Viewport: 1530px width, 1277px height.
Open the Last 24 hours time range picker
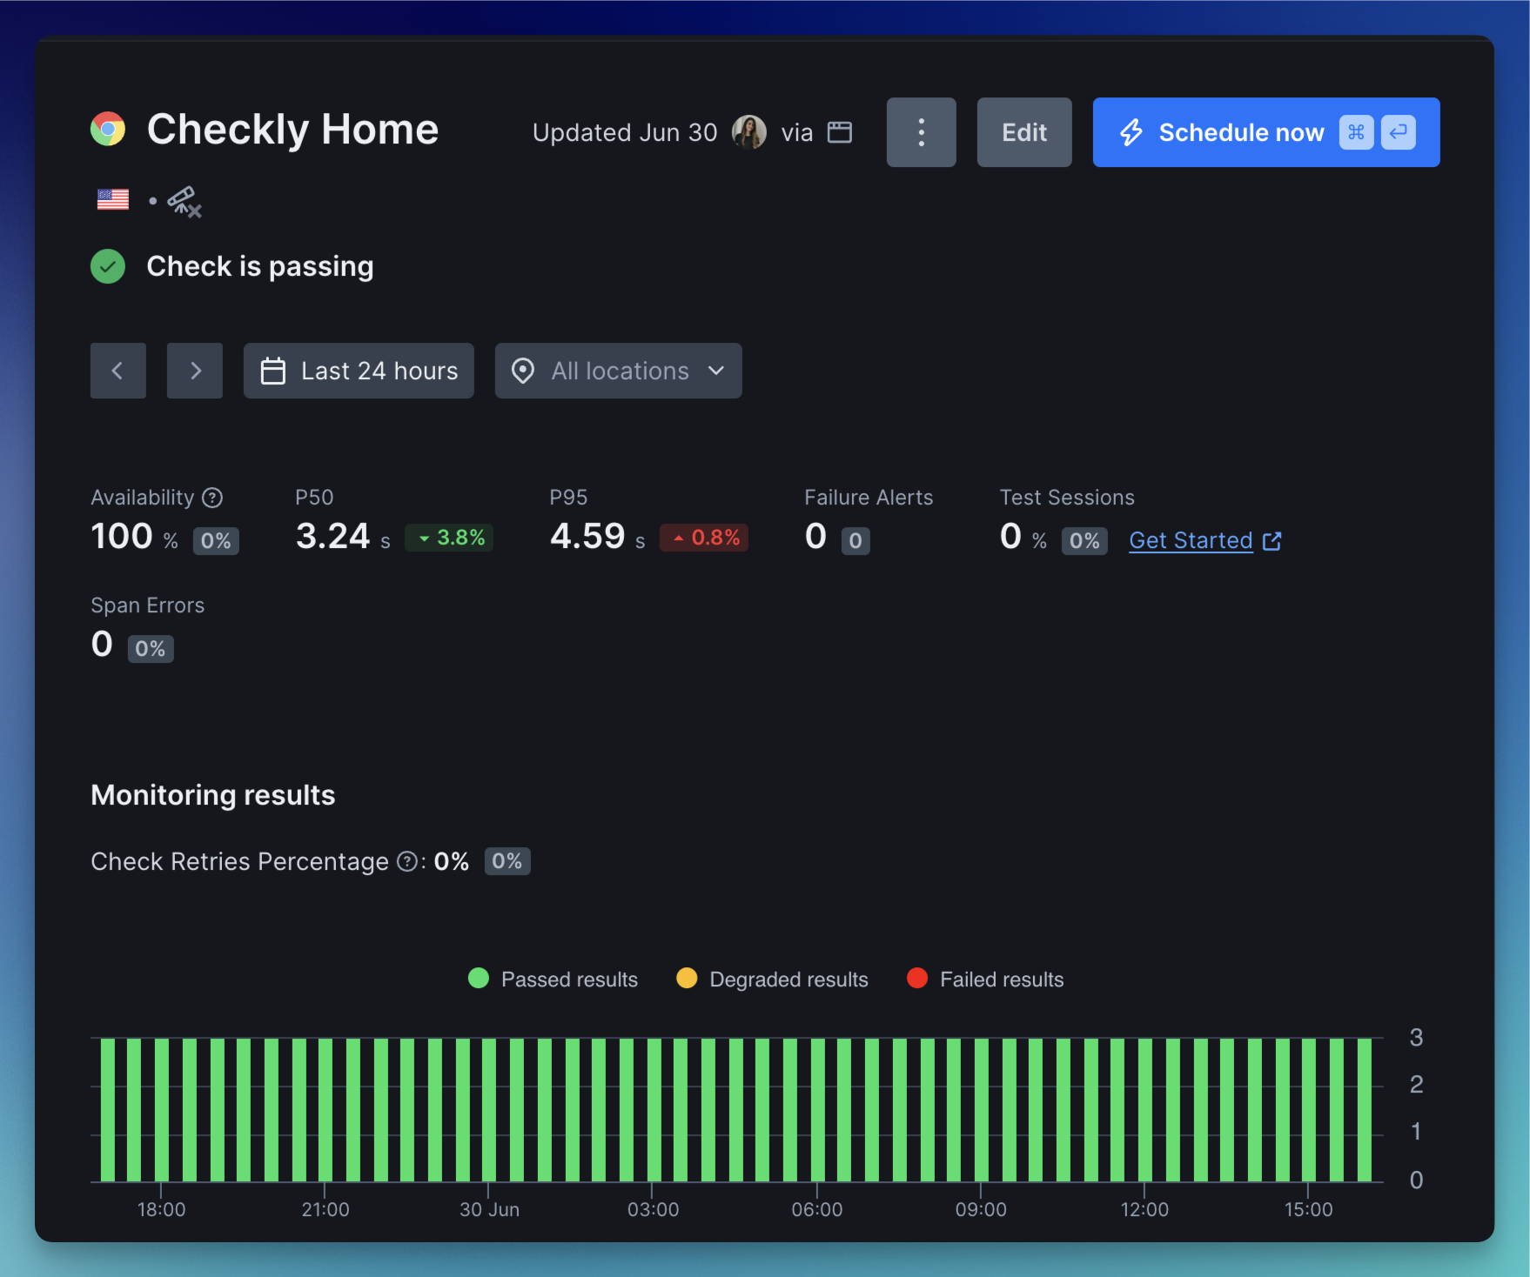click(x=359, y=371)
